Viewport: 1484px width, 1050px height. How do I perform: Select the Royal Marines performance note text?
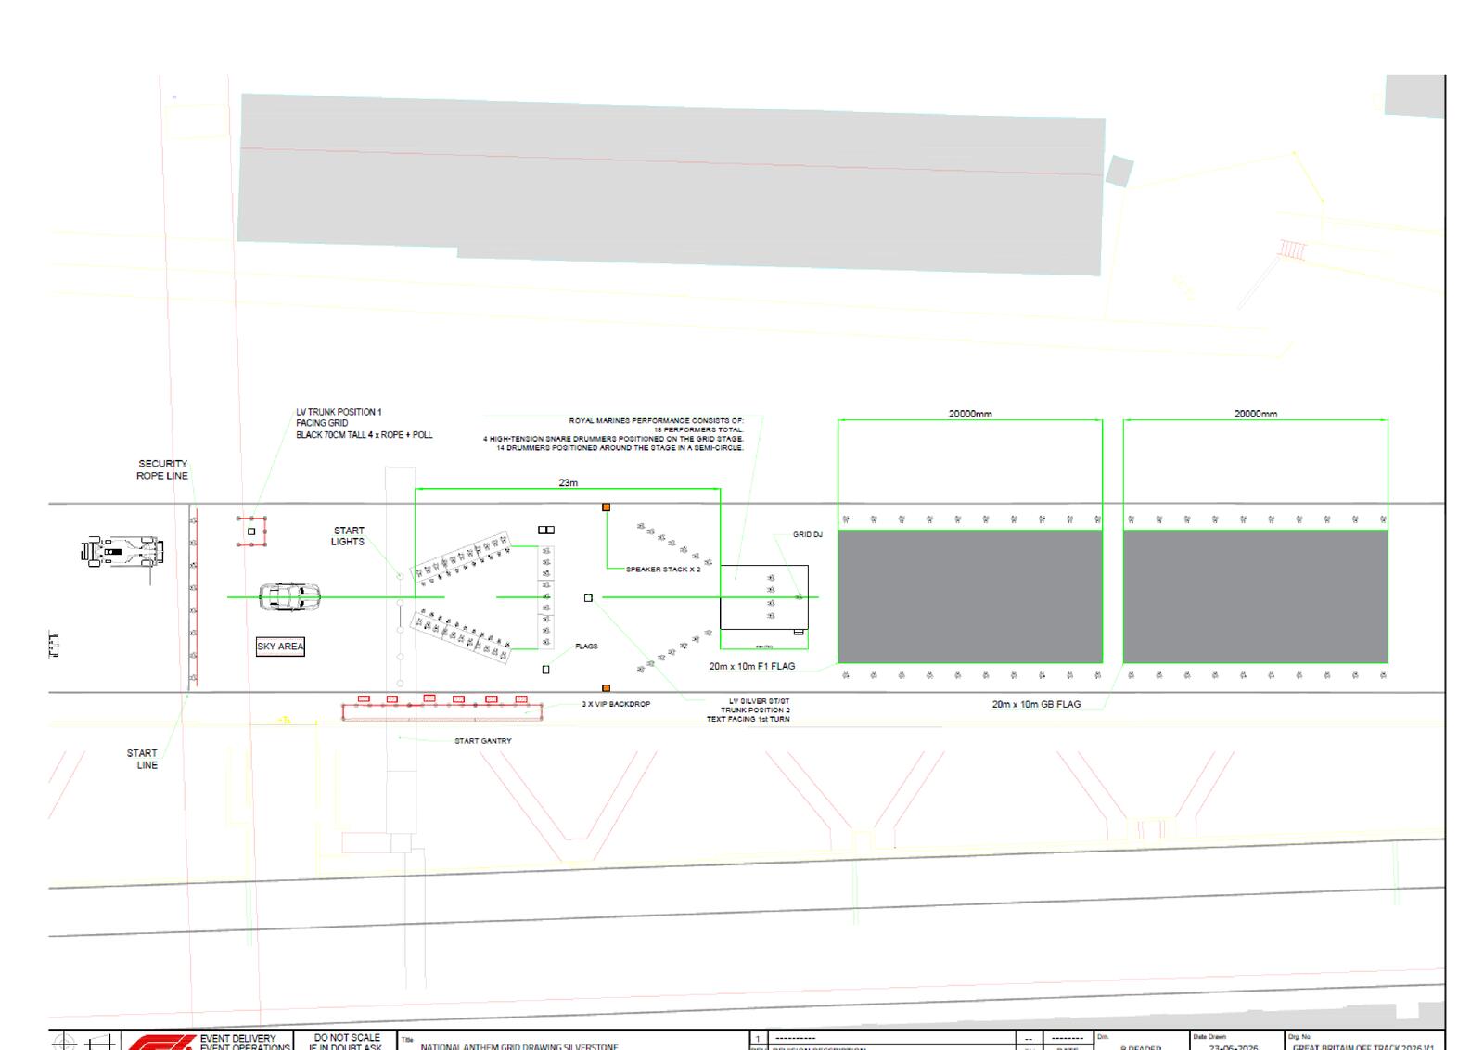(613, 434)
